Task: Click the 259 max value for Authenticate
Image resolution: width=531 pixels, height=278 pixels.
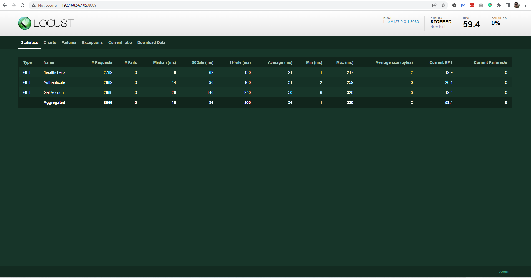Action: pos(350,82)
